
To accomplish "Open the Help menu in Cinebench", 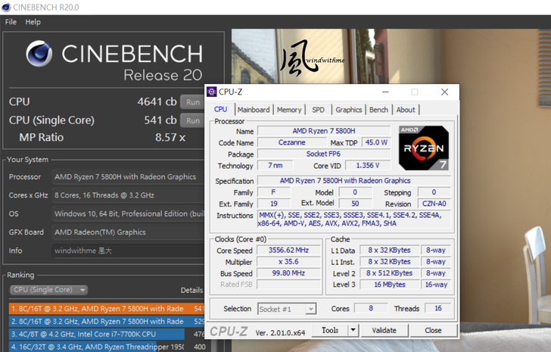I will point(33,22).
